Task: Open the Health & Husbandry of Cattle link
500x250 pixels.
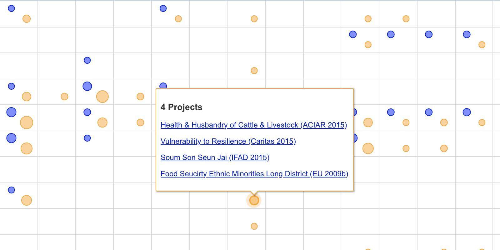Action: click(x=254, y=125)
